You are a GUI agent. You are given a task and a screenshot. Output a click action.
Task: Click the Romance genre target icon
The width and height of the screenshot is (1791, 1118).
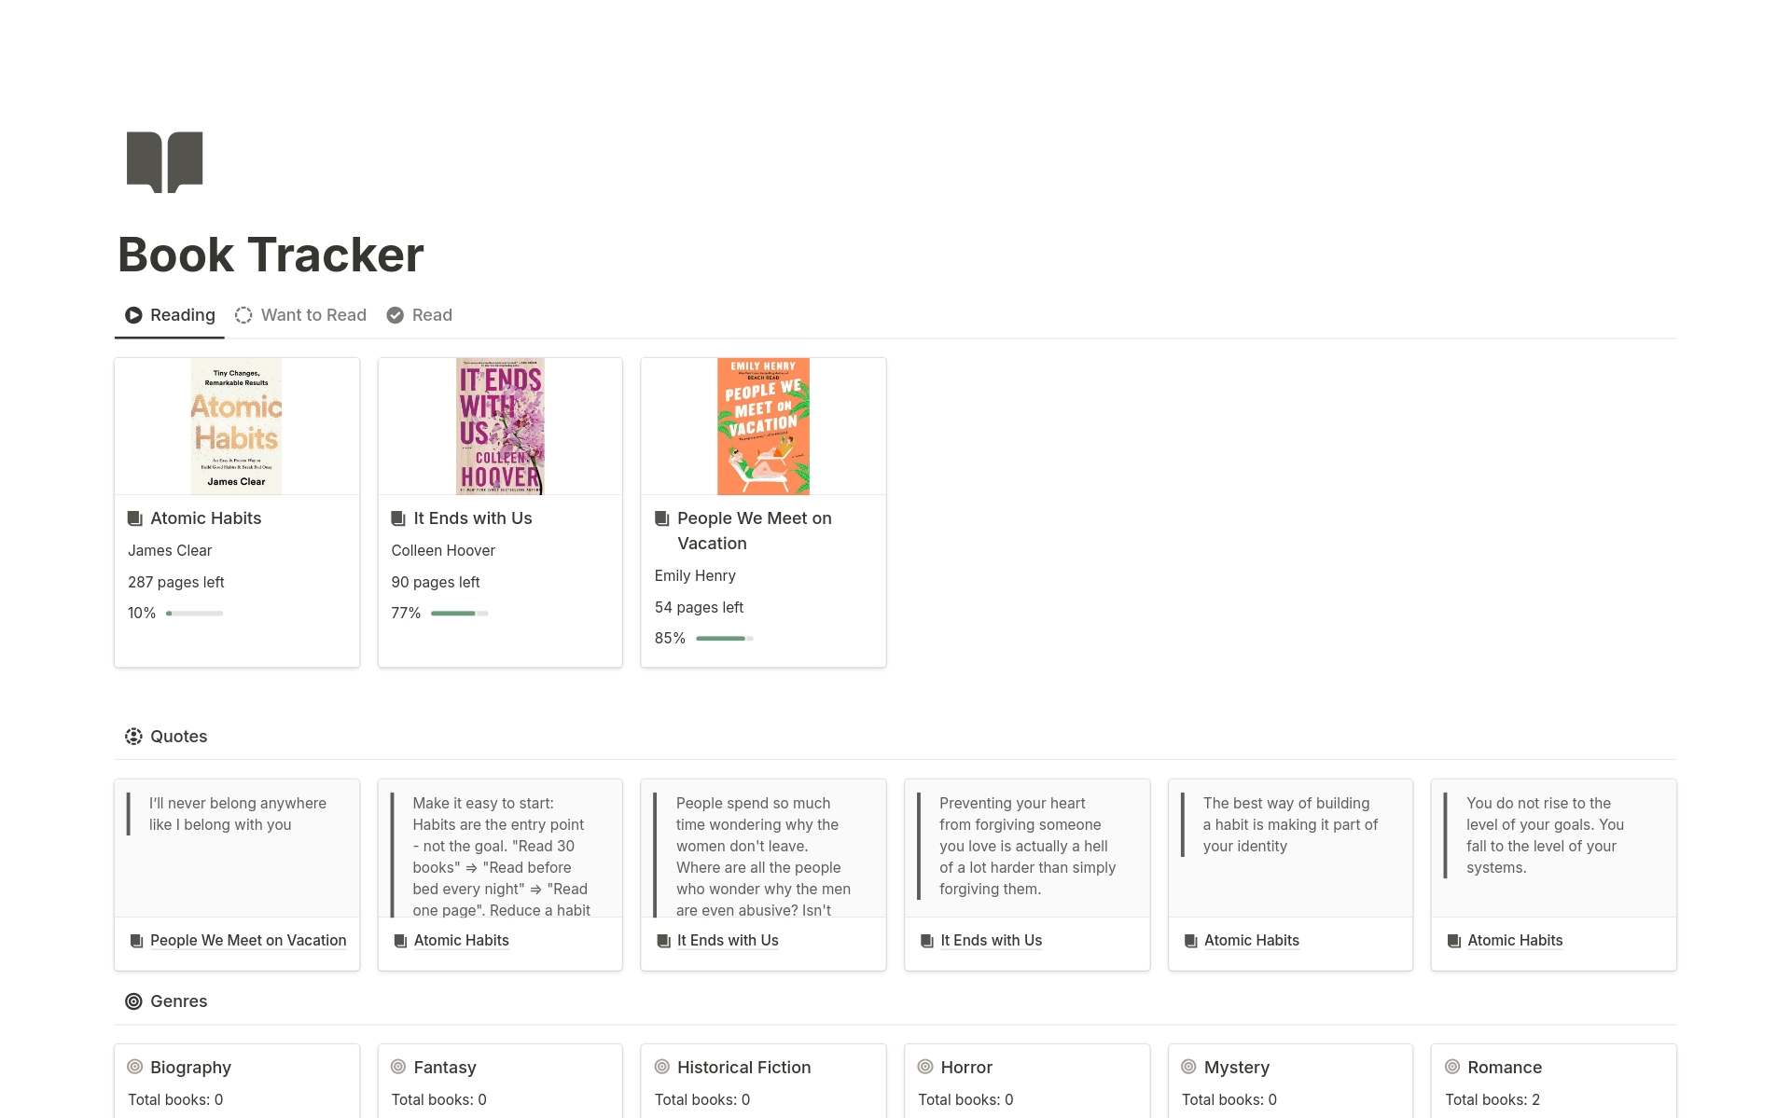(1451, 1067)
